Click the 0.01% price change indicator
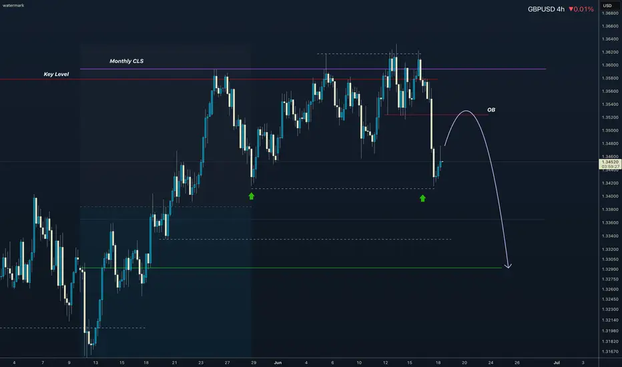The image size is (622, 367). (x=581, y=9)
